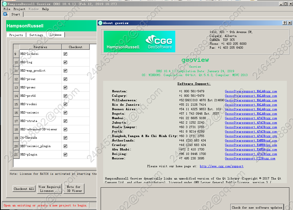Open the Beijing support email link
This screenshot has height=210, width=293.
click(x=251, y=154)
